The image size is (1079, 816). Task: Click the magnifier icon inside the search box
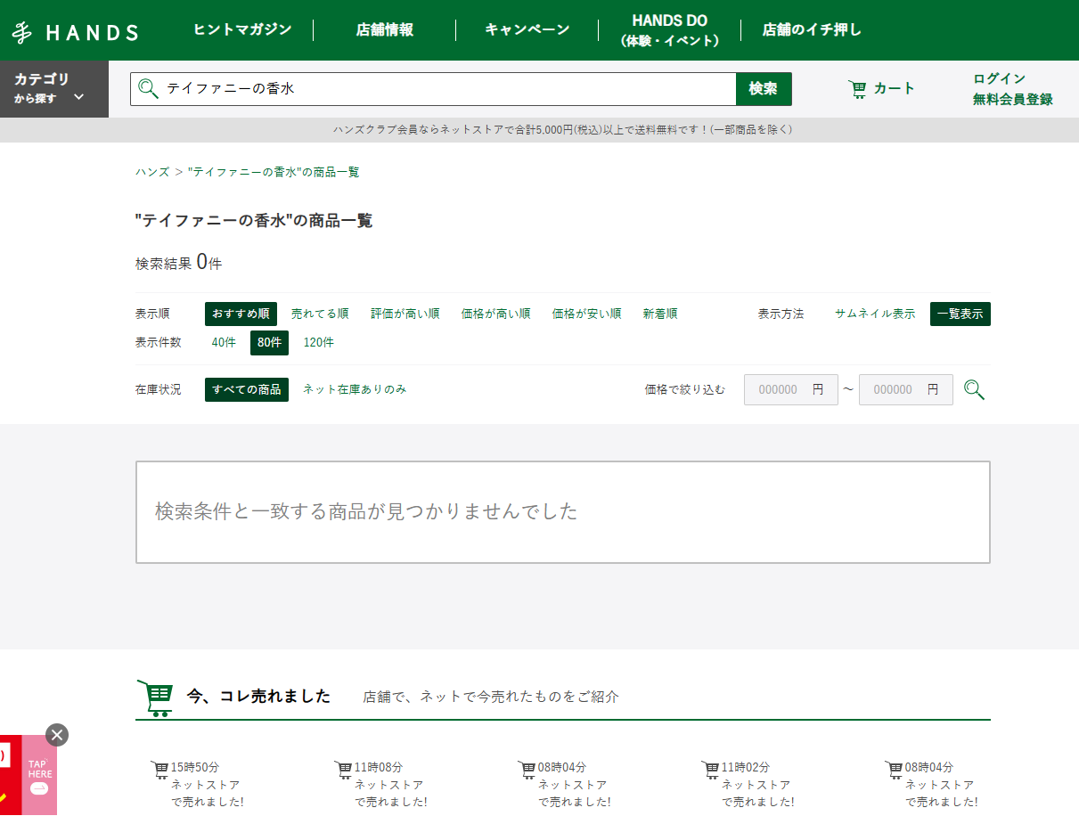(148, 88)
